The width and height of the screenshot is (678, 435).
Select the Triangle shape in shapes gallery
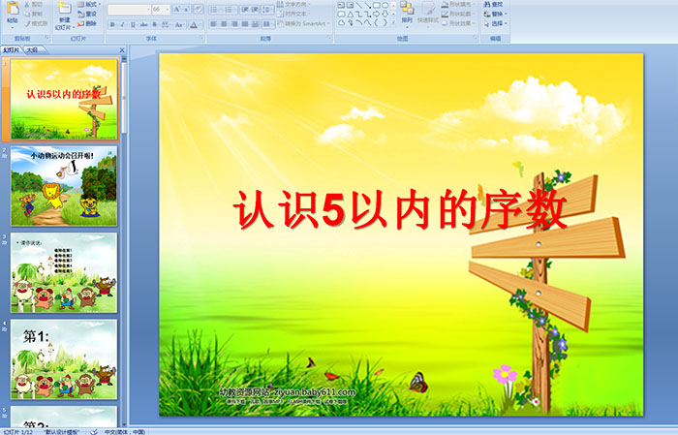[x=350, y=14]
